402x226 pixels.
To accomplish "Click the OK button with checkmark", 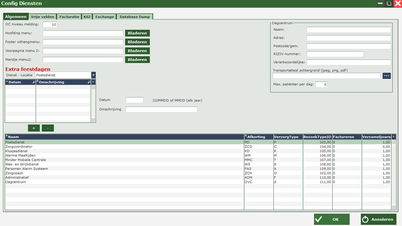I will [x=332, y=219].
